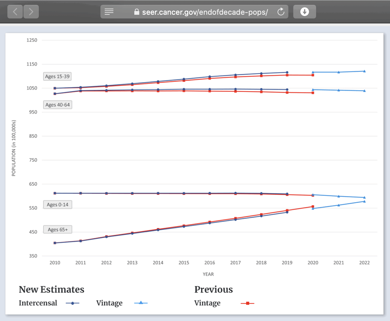390x321 pixels.
Task: Click the reload page icon
Action: tap(281, 12)
